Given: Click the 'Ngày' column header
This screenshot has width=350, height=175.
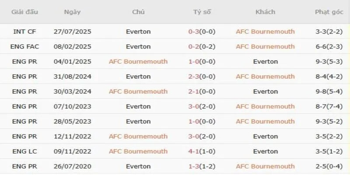Looking at the screenshot, I should point(72,12).
